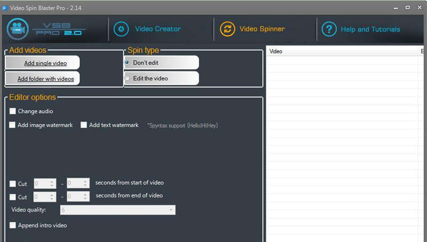Click the app icon in title bar
This screenshot has height=242, width=427.
(x=5, y=8)
